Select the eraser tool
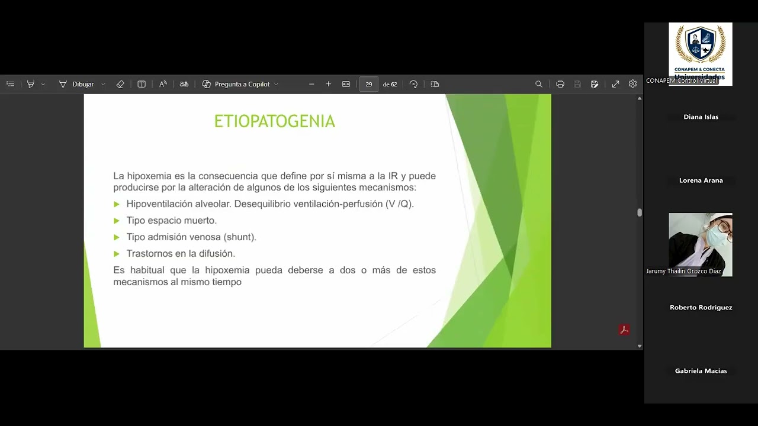This screenshot has width=758, height=426. [x=120, y=84]
